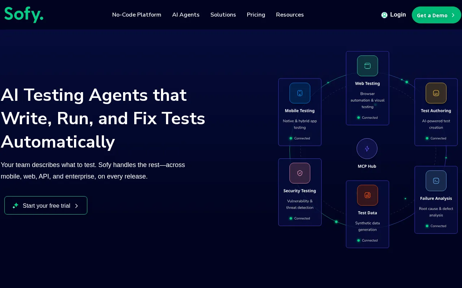Click the Failure Analysis card title
This screenshot has width=462, height=288.
(436, 198)
